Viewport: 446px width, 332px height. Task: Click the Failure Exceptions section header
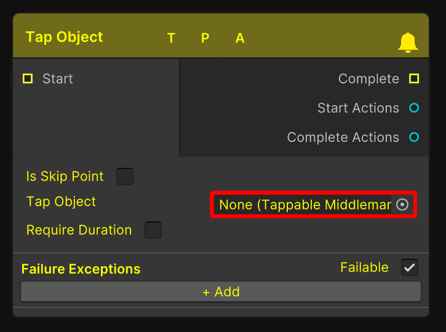coord(81,269)
